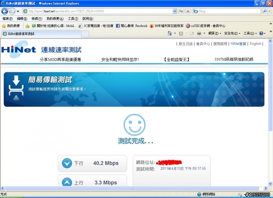Open the 編輯(E) menu
This screenshot has width=273, height=198.
22,19
